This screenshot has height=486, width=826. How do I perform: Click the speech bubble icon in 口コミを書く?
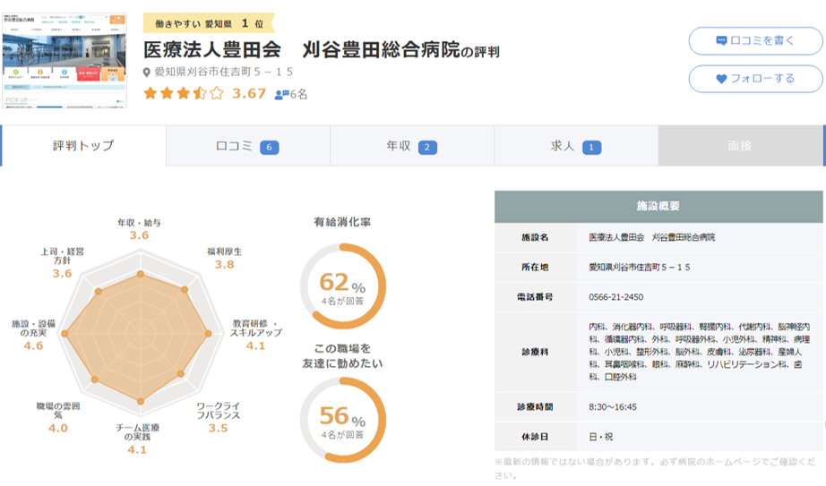click(721, 41)
